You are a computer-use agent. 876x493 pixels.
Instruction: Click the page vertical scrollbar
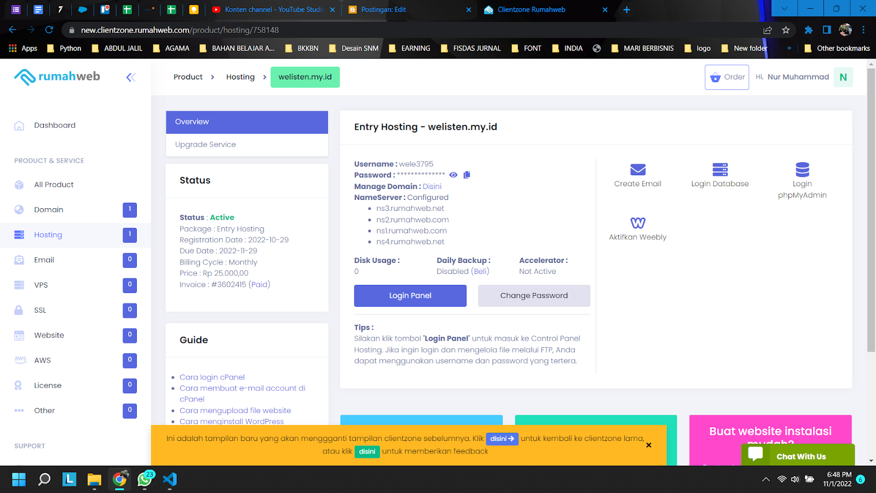point(871,210)
